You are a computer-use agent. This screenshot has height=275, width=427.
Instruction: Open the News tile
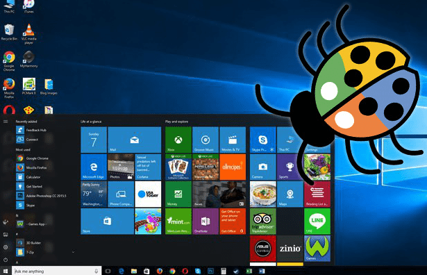pyautogui.click(x=219, y=194)
